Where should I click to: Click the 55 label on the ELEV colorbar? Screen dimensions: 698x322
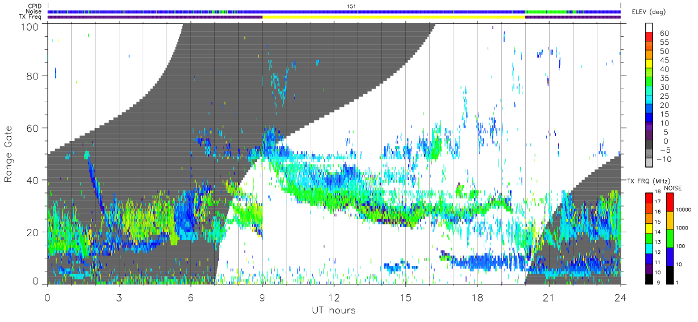[x=663, y=43]
